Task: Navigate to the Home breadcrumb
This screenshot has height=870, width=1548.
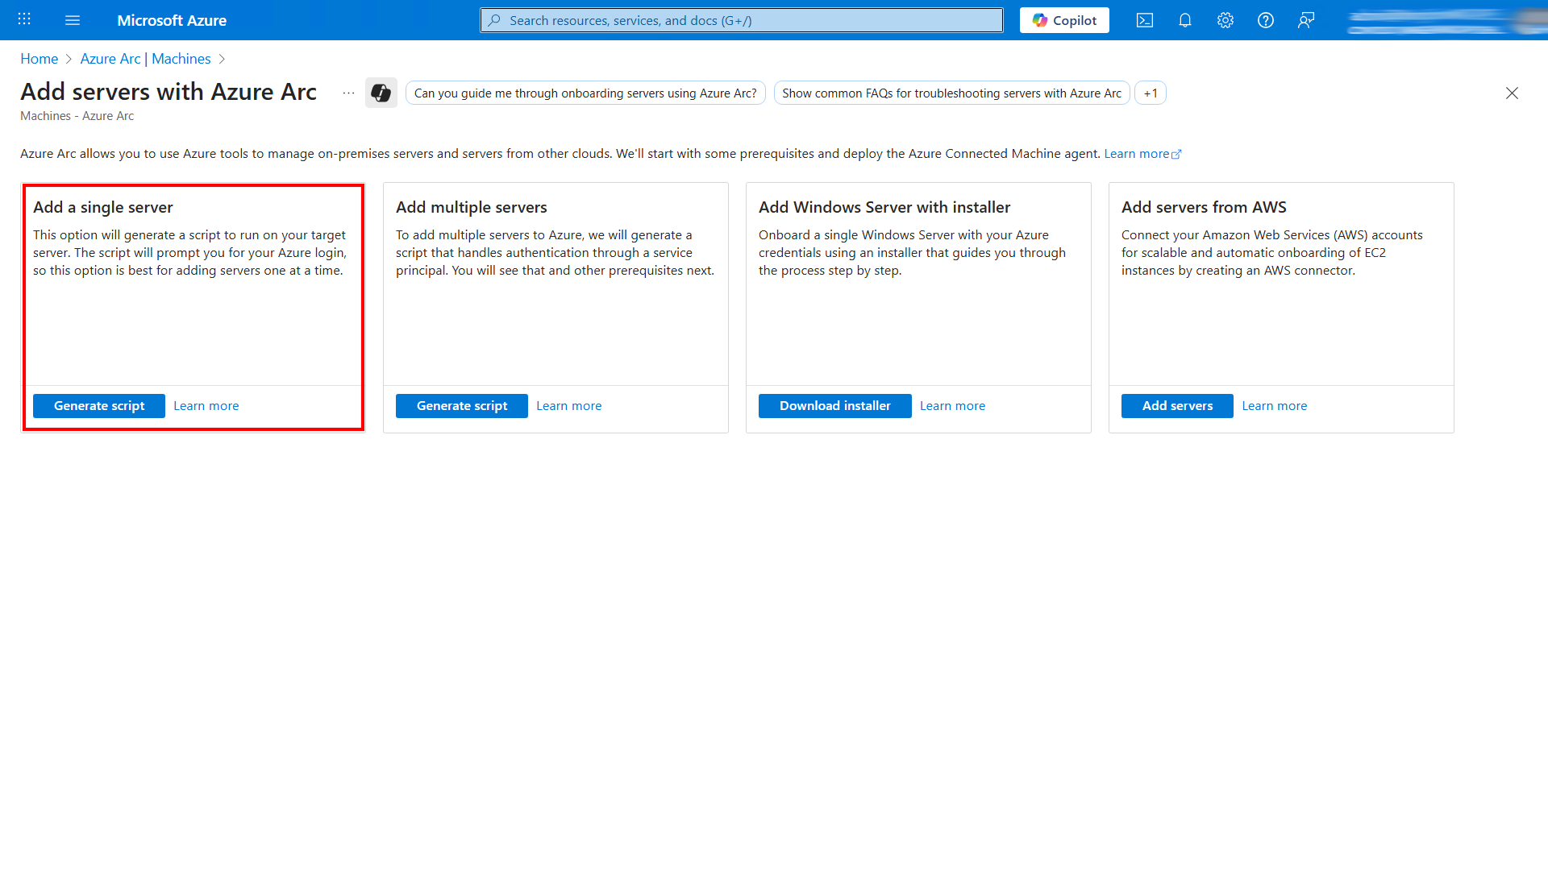Action: click(x=39, y=58)
